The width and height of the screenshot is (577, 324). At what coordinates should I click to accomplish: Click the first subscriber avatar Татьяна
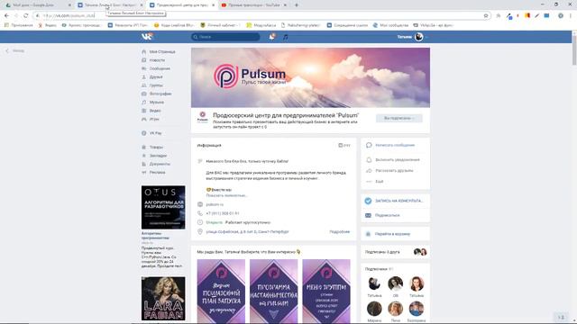374,284
